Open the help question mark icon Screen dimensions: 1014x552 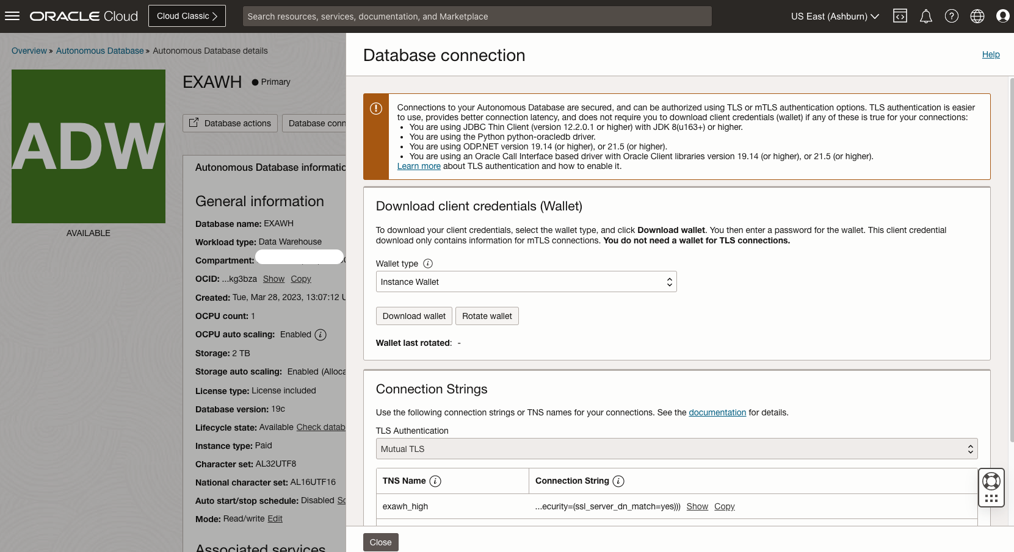coord(952,16)
